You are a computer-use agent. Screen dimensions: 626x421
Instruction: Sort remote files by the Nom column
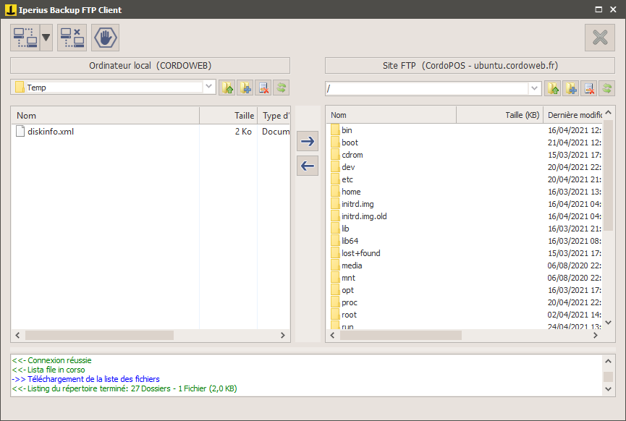392,115
